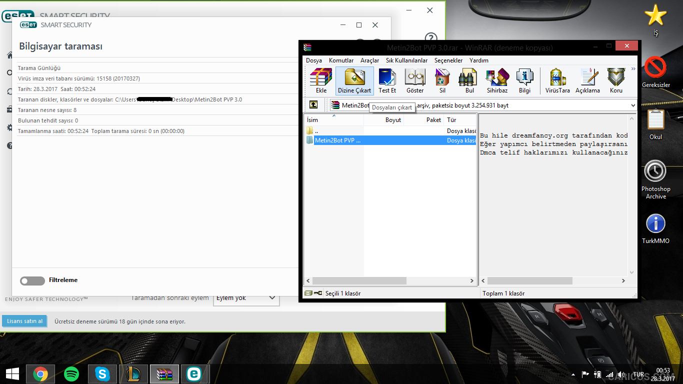Image resolution: width=683 pixels, height=384 pixels.
Task: Click the Dizine Çıkart toolbar icon
Action: coord(354,80)
